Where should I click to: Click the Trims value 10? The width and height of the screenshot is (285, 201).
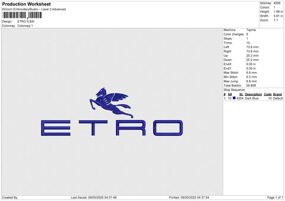[x=248, y=43]
